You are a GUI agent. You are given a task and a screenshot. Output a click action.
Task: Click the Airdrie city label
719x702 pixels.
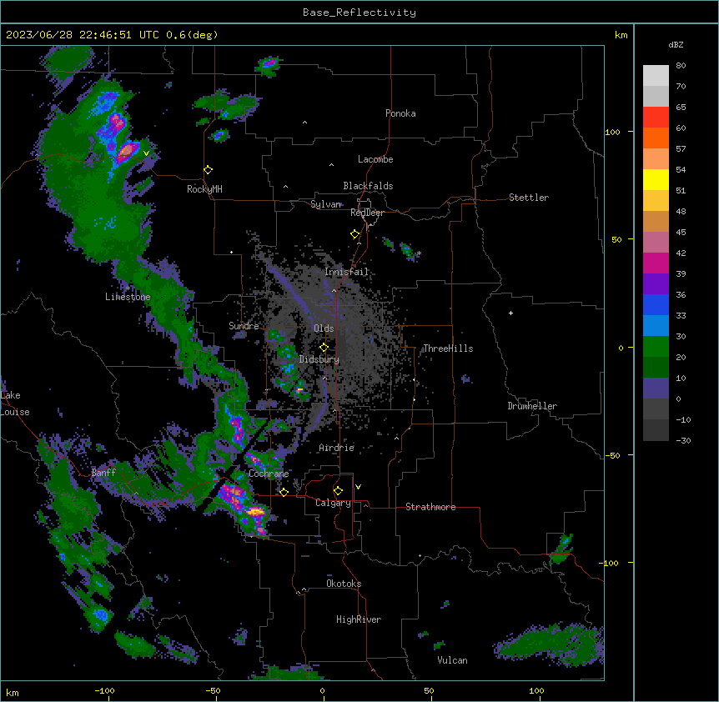click(x=337, y=448)
